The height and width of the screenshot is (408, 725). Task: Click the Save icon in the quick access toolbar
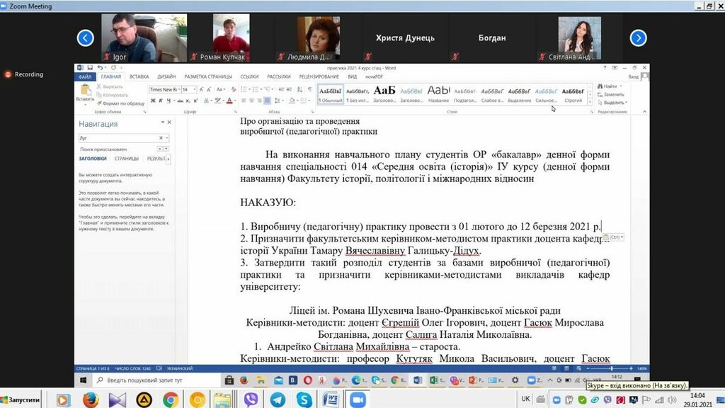point(91,68)
